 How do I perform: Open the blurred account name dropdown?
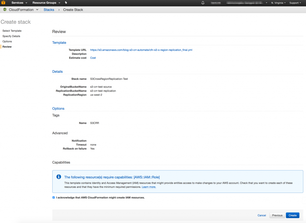(247, 3)
